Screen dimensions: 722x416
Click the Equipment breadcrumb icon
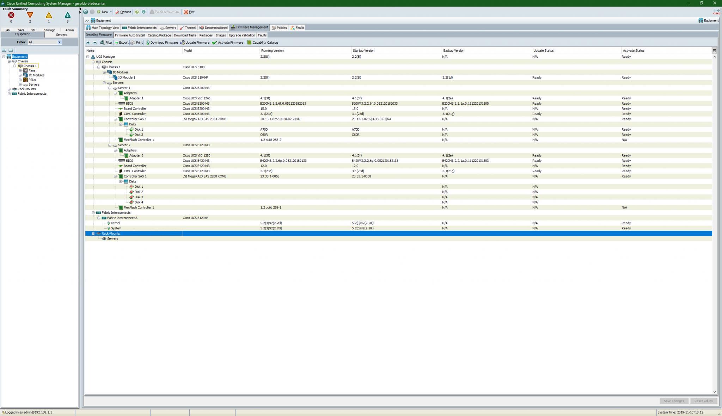tap(93, 20)
